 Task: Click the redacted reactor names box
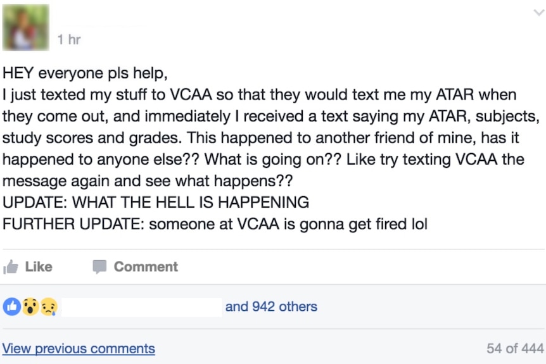click(142, 307)
